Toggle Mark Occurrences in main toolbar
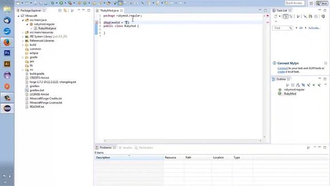The width and height of the screenshot is (330, 186). 120,3
